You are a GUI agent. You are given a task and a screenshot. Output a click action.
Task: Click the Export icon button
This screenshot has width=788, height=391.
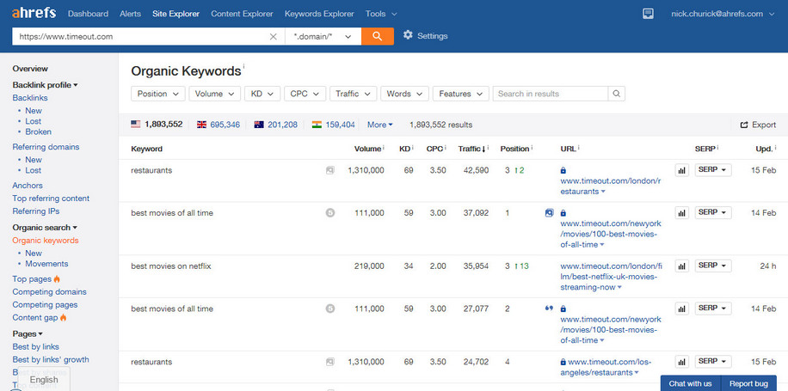[758, 125]
